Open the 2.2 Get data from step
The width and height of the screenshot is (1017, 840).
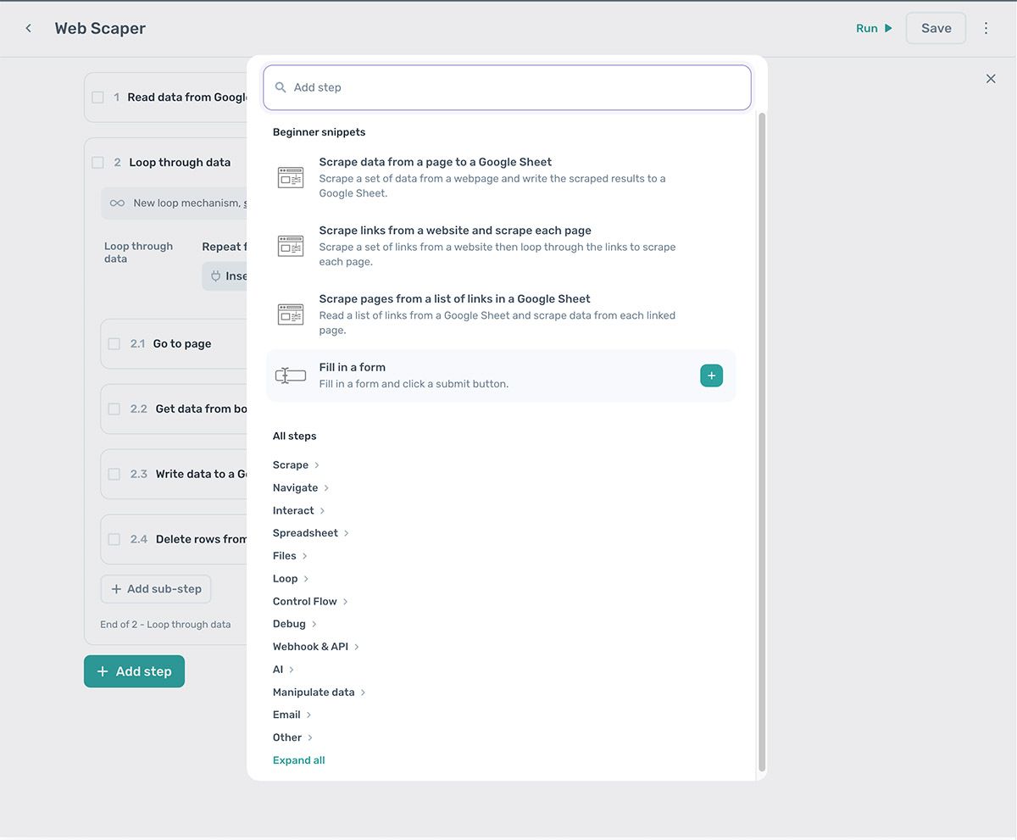point(175,409)
